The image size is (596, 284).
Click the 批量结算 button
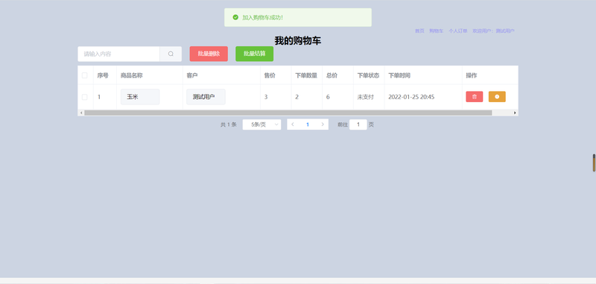(x=254, y=54)
